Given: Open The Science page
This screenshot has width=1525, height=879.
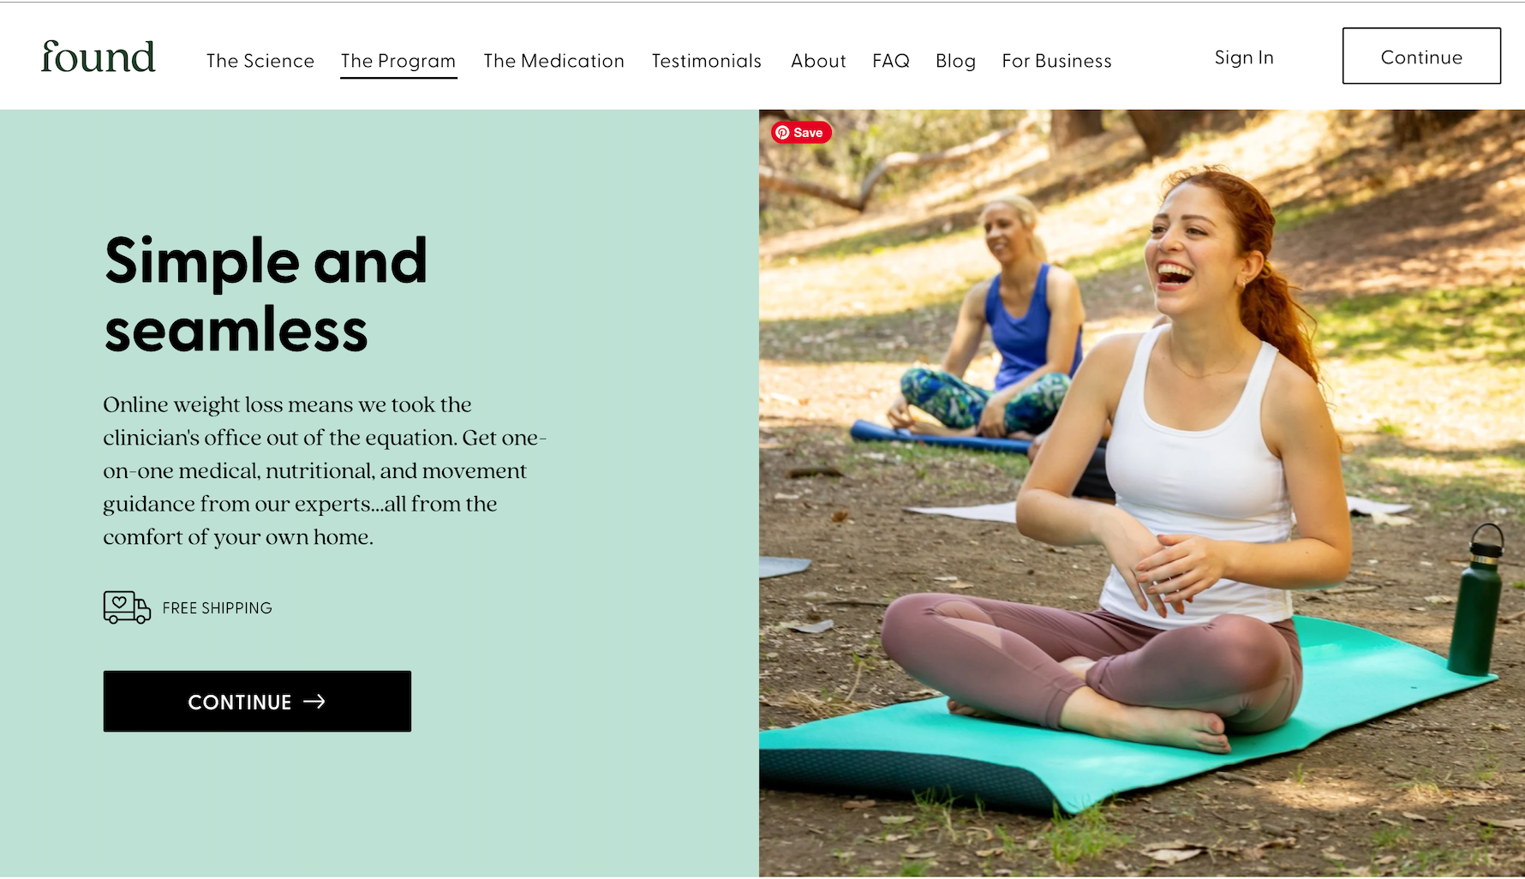Looking at the screenshot, I should [260, 61].
